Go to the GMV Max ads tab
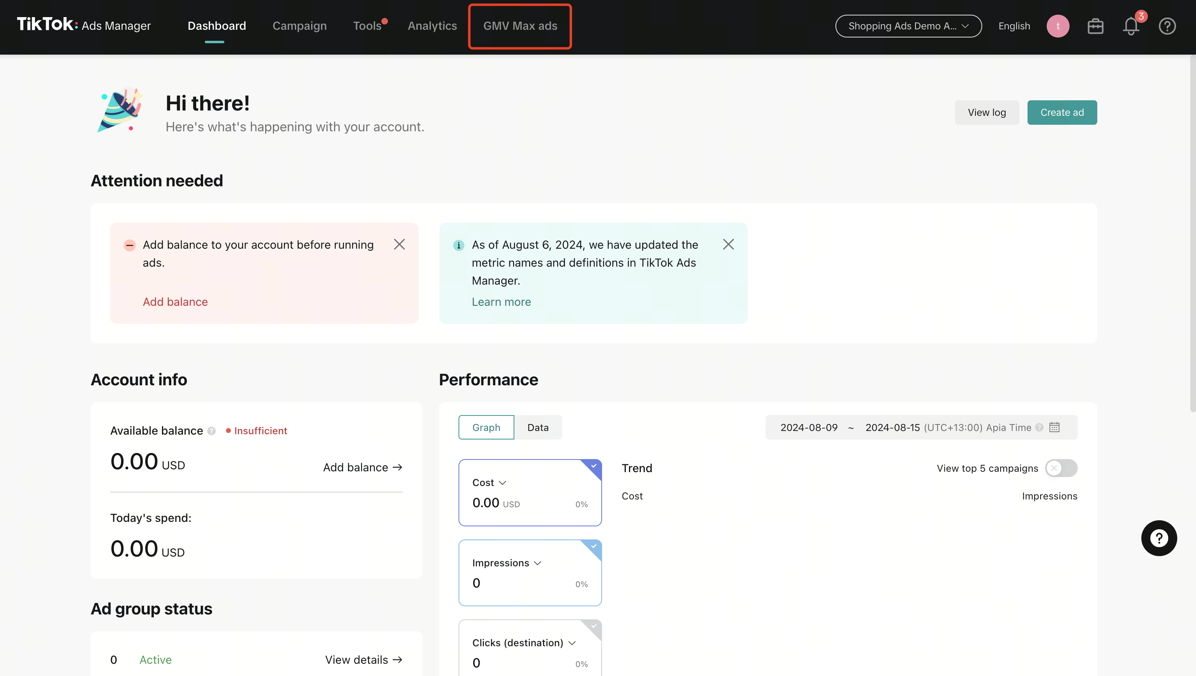Image resolution: width=1196 pixels, height=676 pixels. tap(520, 26)
